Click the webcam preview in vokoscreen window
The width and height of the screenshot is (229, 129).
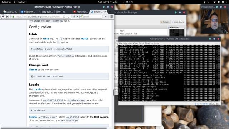coord(214,21)
